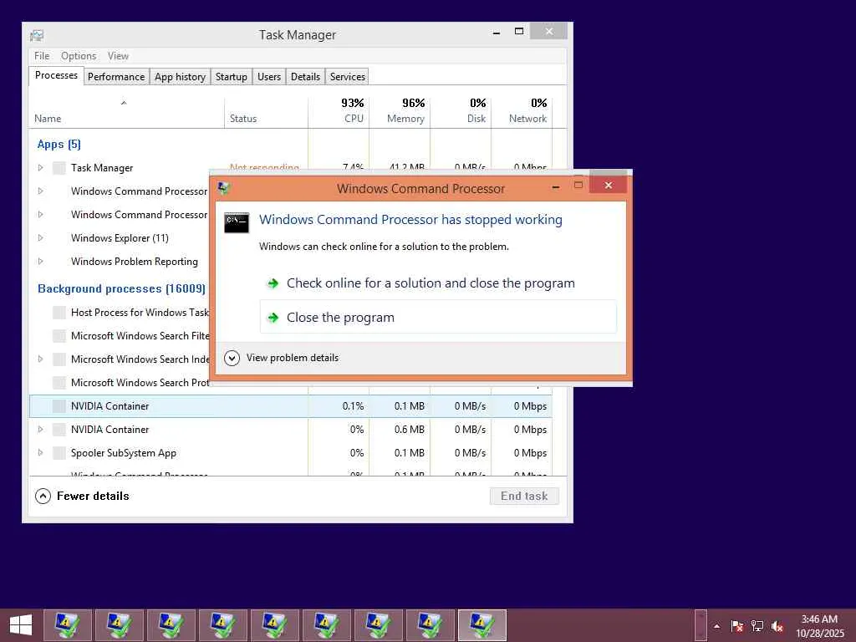The image size is (856, 642).
Task: Switch to the Startup tab
Action: coord(232,77)
